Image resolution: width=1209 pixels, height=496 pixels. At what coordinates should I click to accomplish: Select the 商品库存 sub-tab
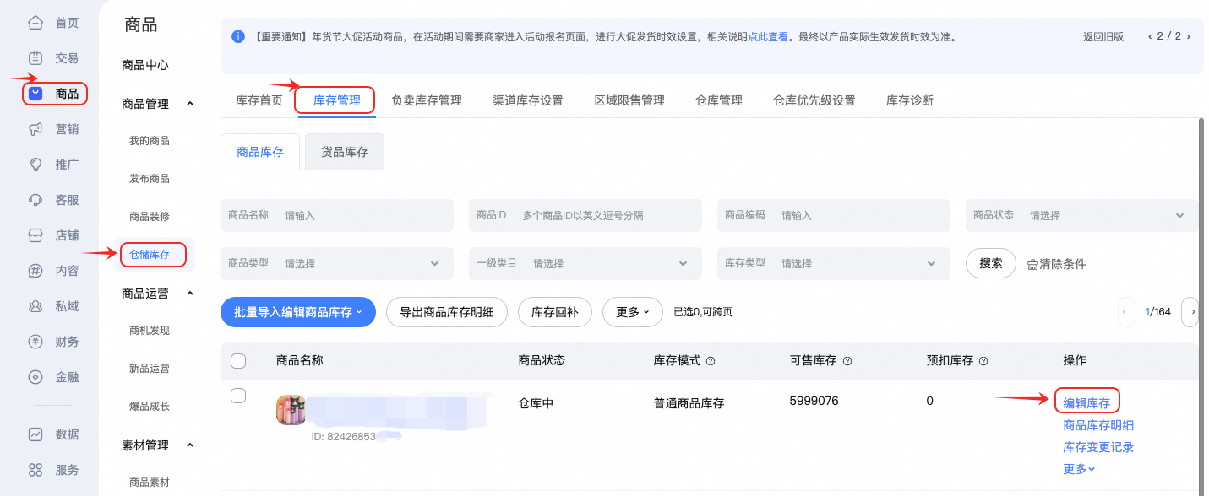point(260,152)
